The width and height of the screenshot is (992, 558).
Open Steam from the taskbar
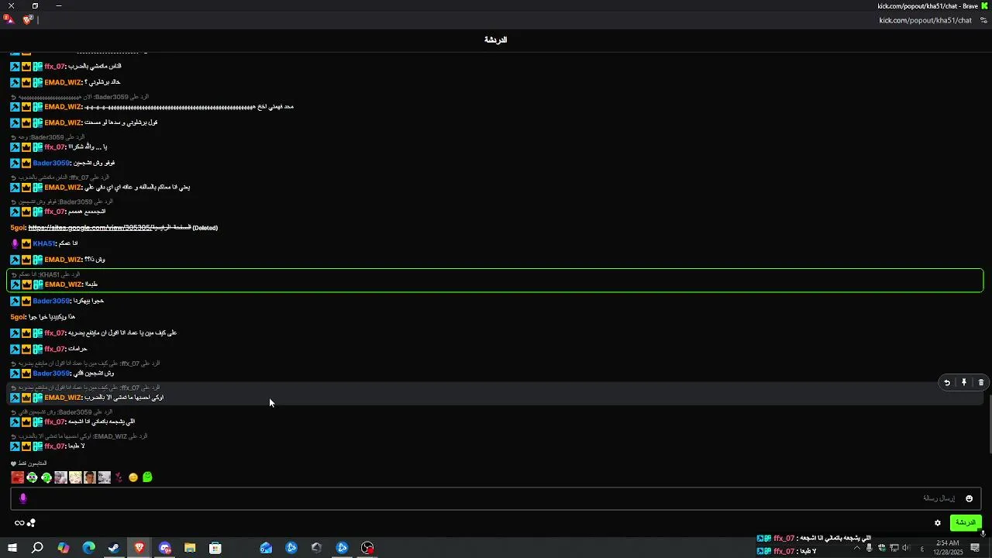click(114, 548)
